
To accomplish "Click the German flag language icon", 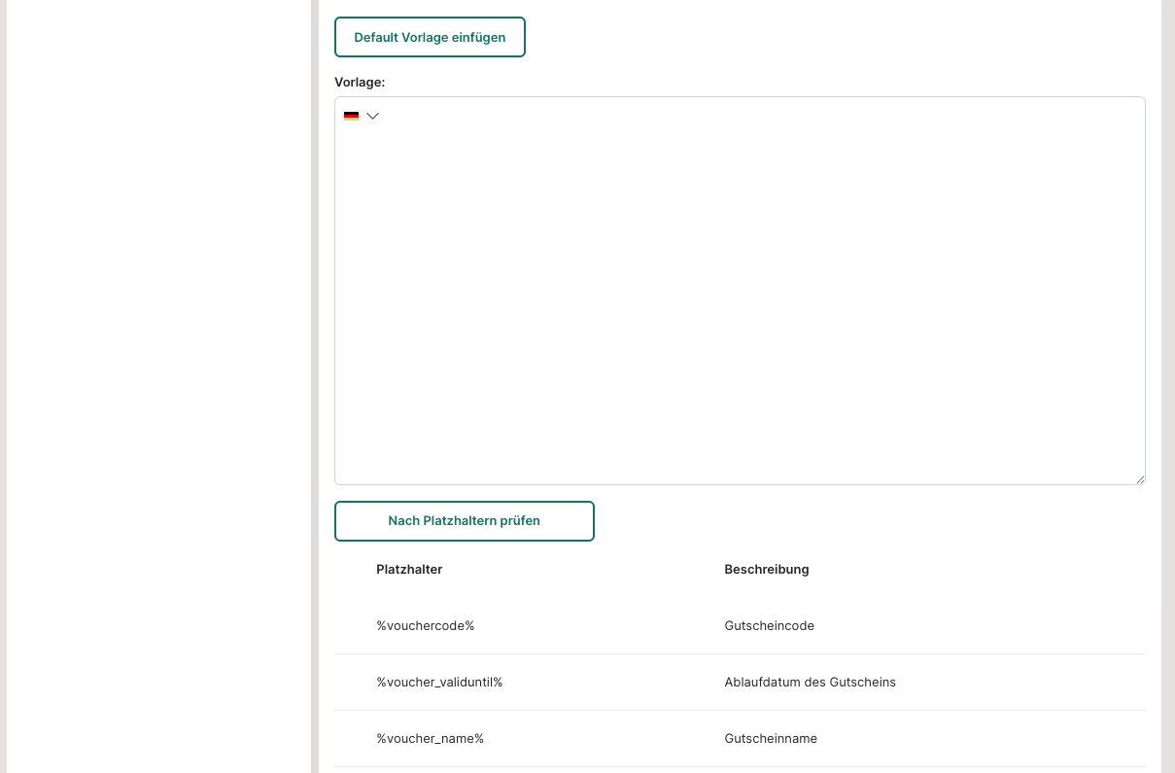I will click(351, 116).
